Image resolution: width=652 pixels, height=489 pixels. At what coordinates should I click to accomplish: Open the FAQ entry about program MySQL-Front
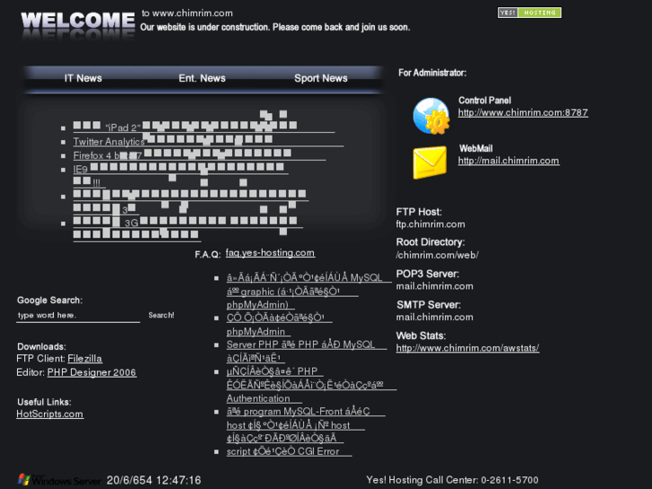coord(306,425)
